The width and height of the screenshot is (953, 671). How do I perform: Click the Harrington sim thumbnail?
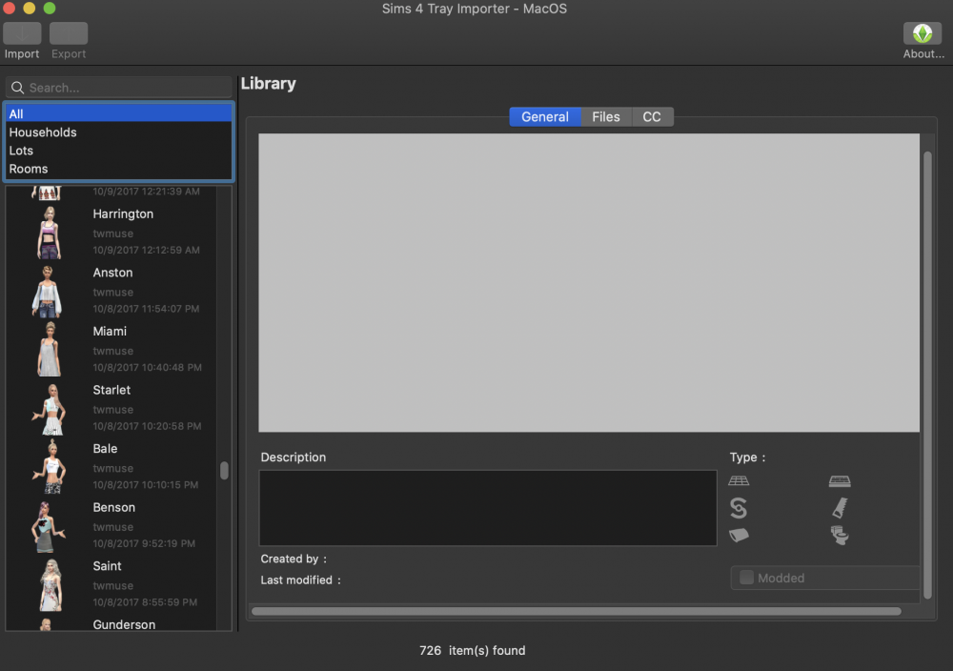pos(49,233)
